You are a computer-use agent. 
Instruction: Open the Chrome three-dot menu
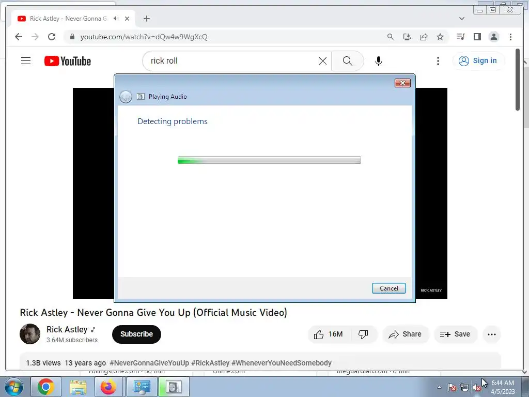pos(510,37)
